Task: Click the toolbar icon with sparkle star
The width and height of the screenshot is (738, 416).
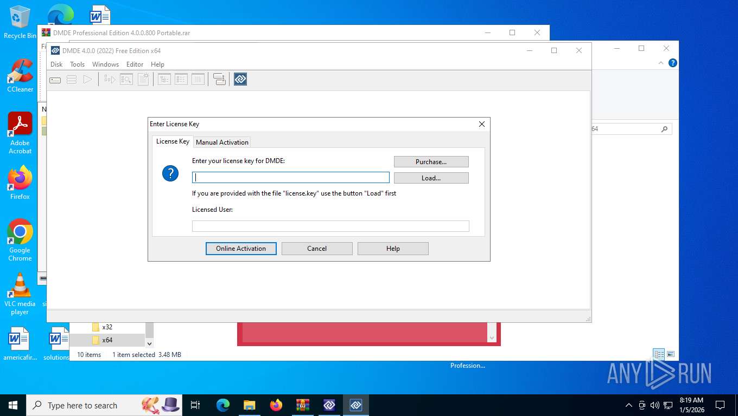Action: click(x=143, y=80)
